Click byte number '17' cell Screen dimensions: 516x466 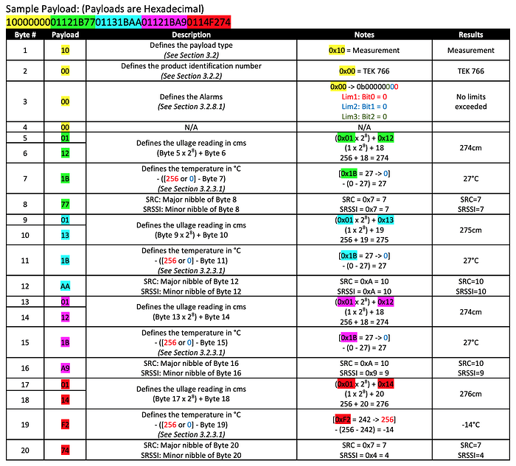pyautogui.click(x=25, y=384)
